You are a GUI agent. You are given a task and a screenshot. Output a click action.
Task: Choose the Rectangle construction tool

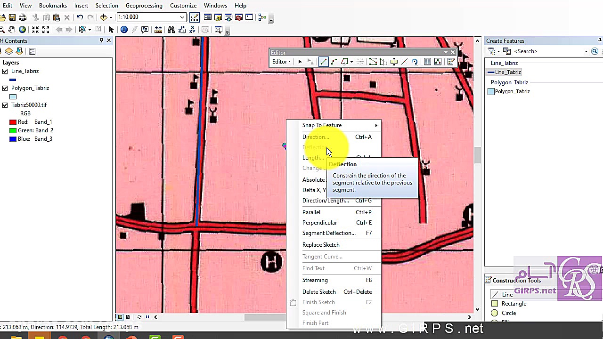coord(513,304)
